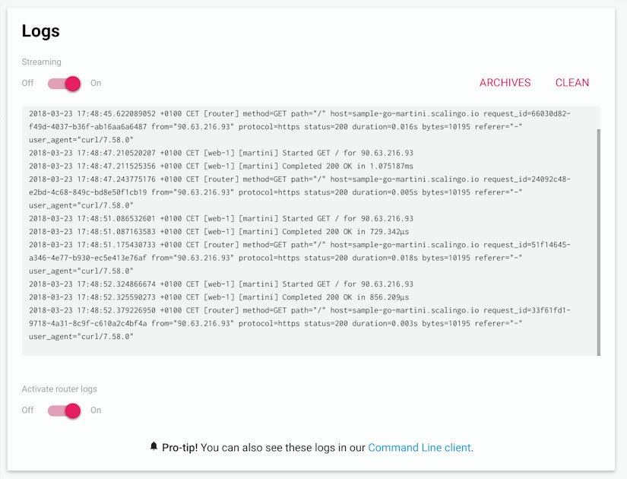Select the request_id=24092c48 log entry
The width and height of the screenshot is (627, 479).
[x=304, y=178]
